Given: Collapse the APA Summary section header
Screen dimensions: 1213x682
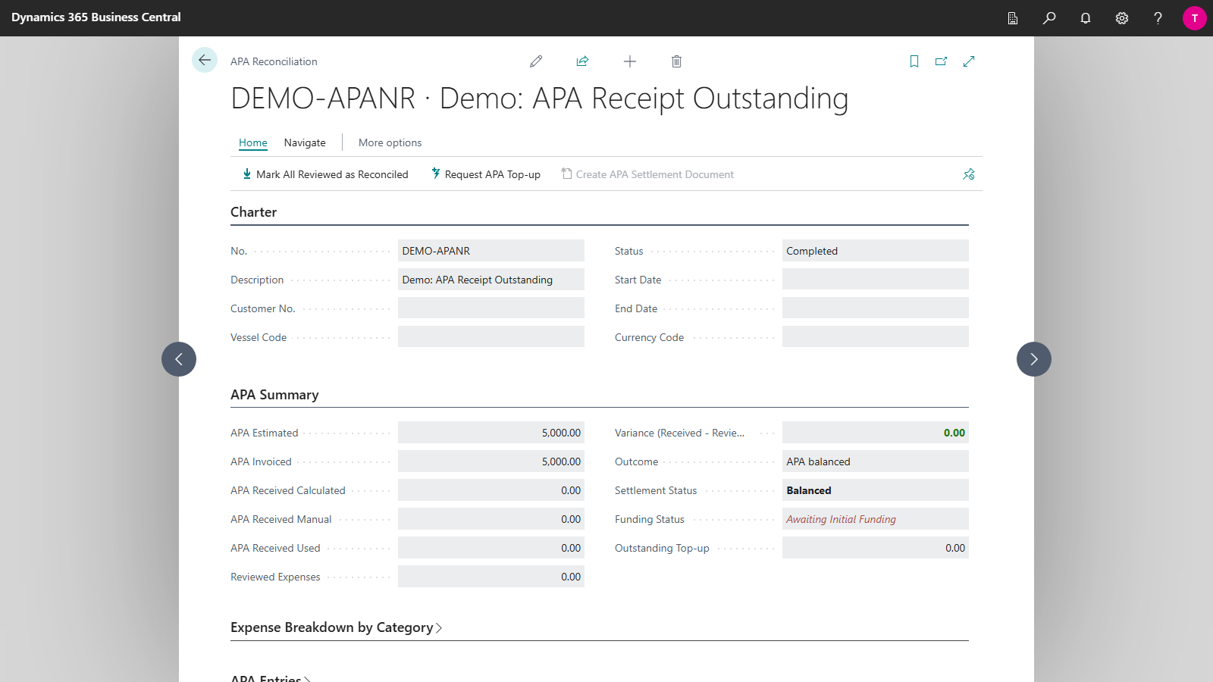Looking at the screenshot, I should [274, 395].
